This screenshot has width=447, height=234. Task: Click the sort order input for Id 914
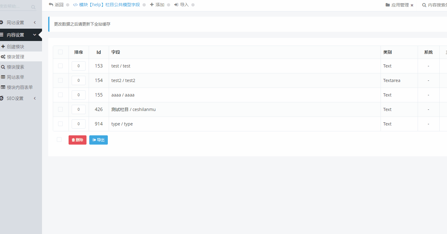(x=78, y=124)
